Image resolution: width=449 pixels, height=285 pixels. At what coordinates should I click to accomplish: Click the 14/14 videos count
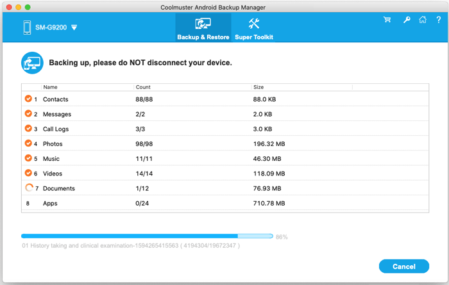tap(144, 174)
